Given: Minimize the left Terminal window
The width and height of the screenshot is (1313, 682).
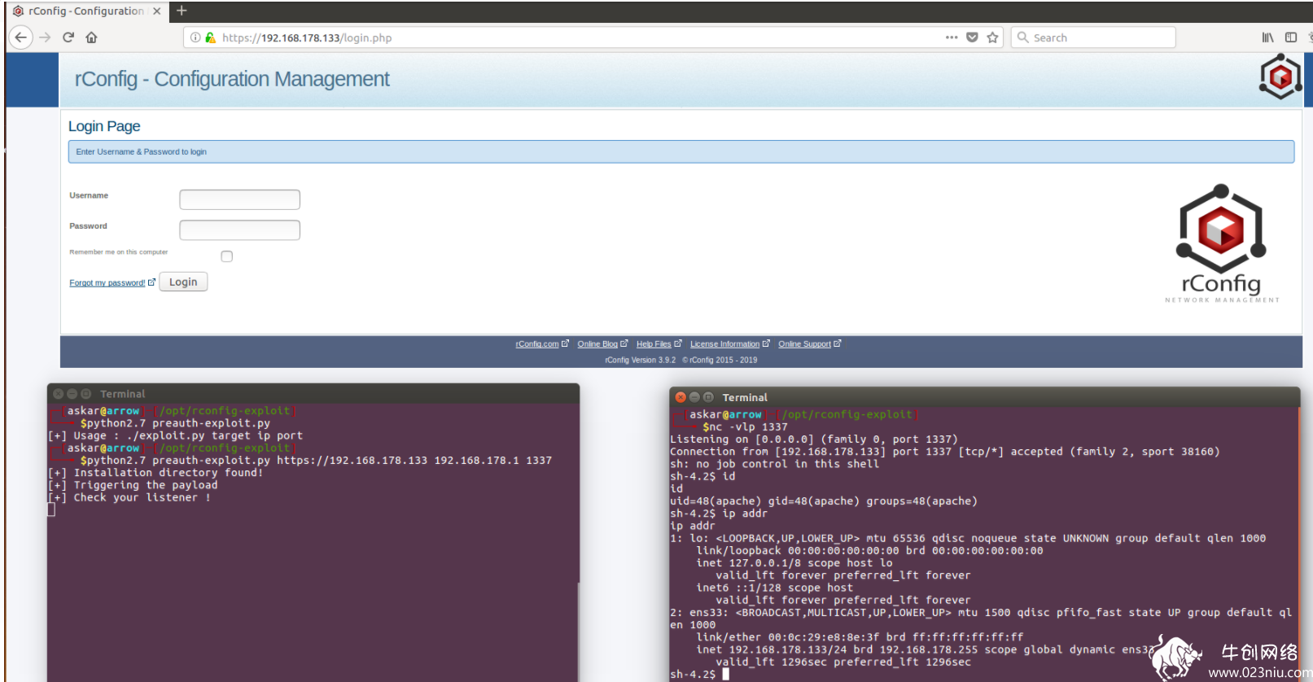Looking at the screenshot, I should (72, 394).
